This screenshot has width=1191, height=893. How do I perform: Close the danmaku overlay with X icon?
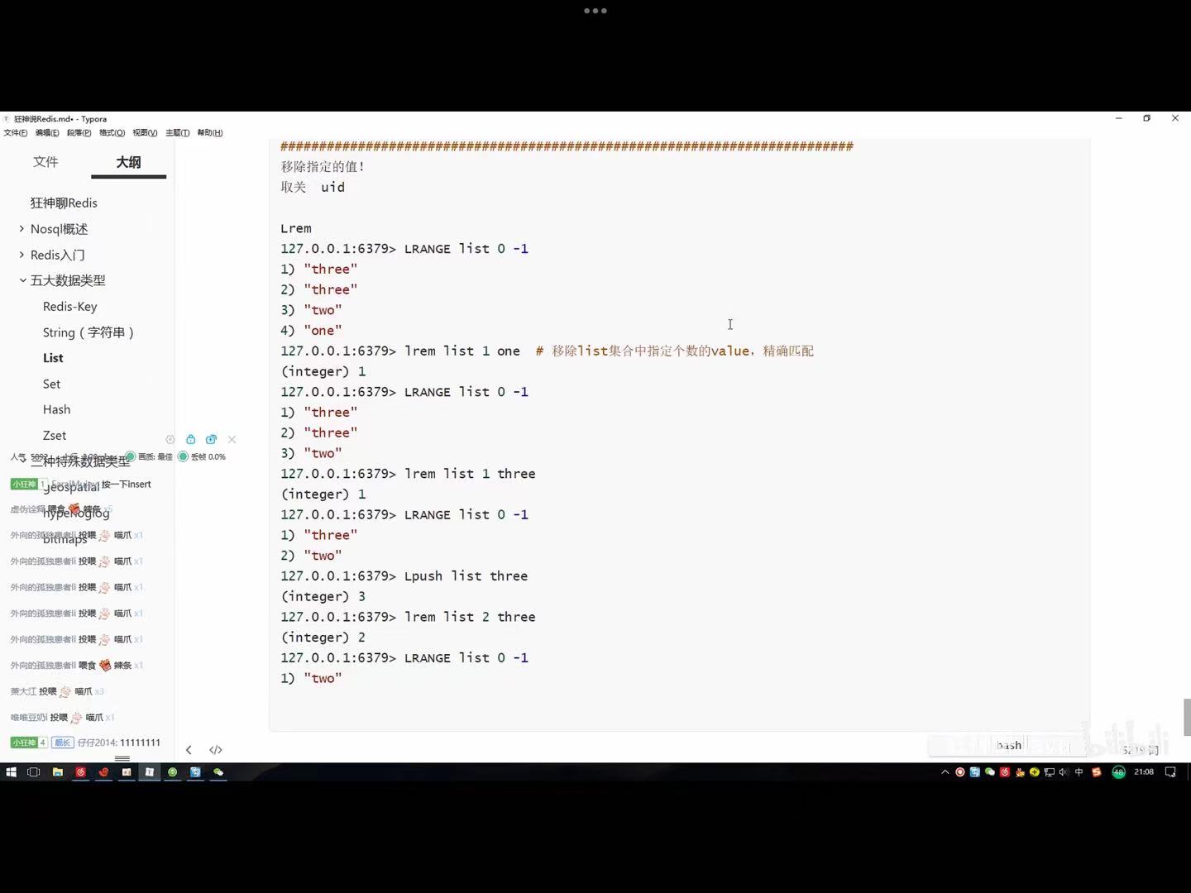coord(232,439)
